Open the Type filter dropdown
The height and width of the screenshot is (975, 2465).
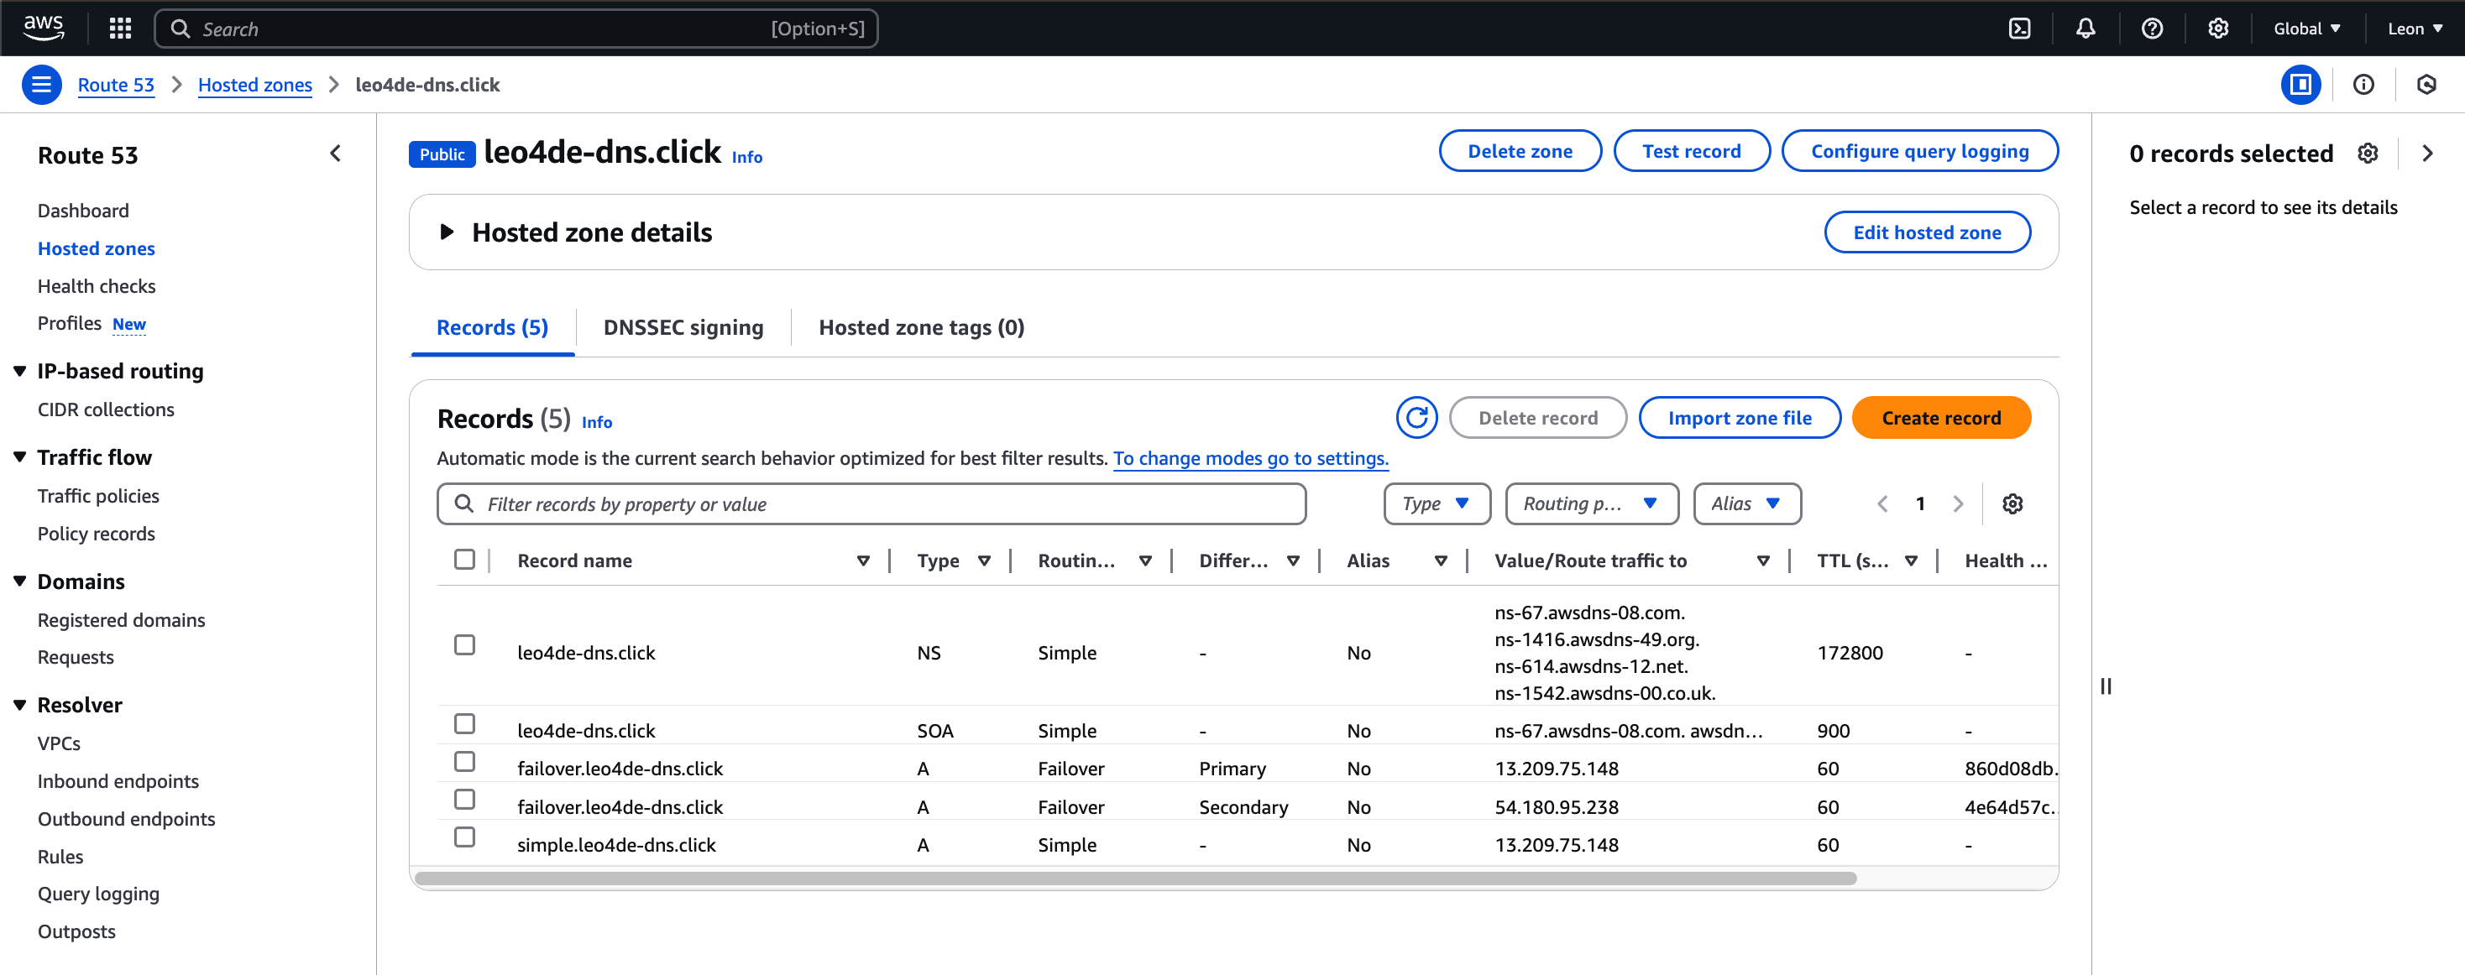click(1437, 503)
